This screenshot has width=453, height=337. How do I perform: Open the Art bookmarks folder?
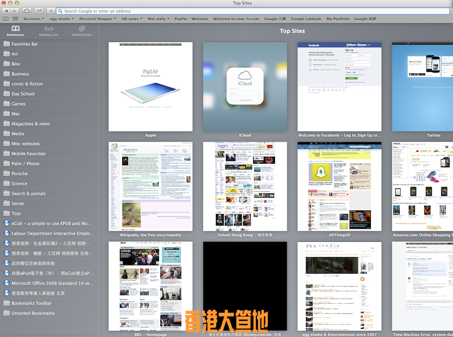coord(49,54)
